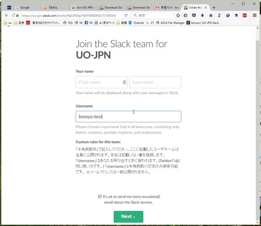
Task: Click the "Custom rules for this team:" label
Action: [x=98, y=142]
